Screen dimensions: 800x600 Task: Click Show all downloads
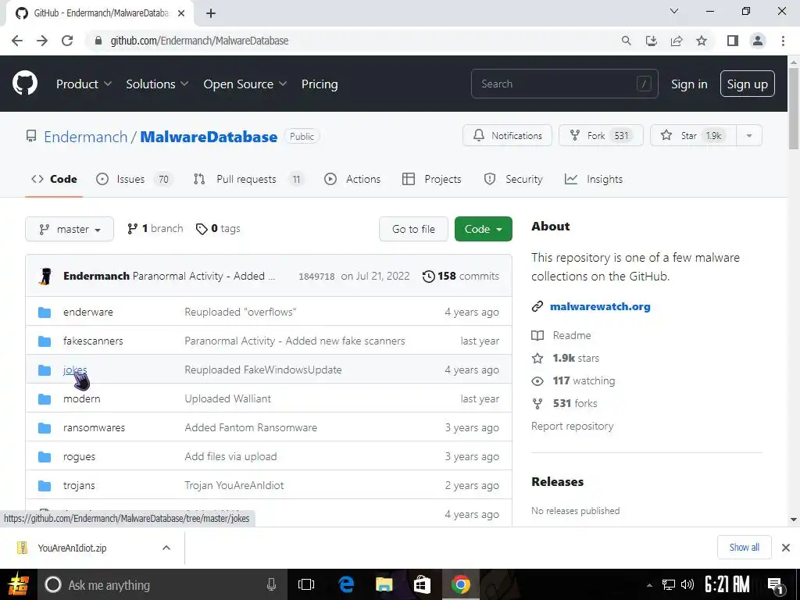click(744, 548)
